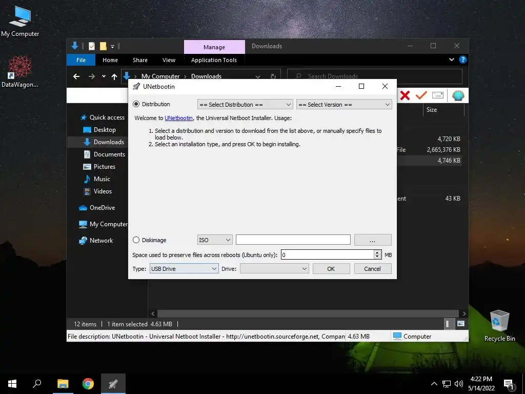Click the disk image path field
Image resolution: width=525 pixels, height=394 pixels.
click(x=293, y=240)
